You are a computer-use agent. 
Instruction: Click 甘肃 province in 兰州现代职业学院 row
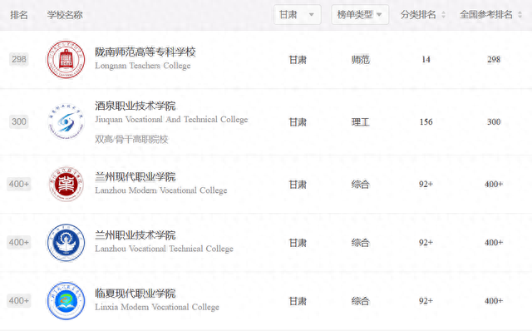click(298, 185)
